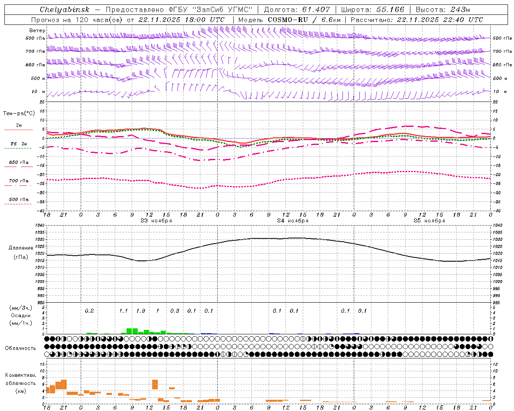
Task: Click the dotted pink line sample under '500 гПа' legend
Action: 18,204
